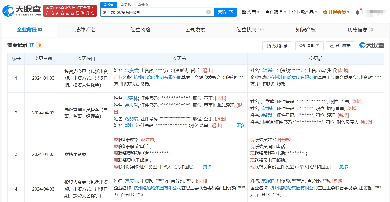The height and width of the screenshot is (202, 390).
Task: Switch to the 知识产权 tab
Action: (306, 30)
